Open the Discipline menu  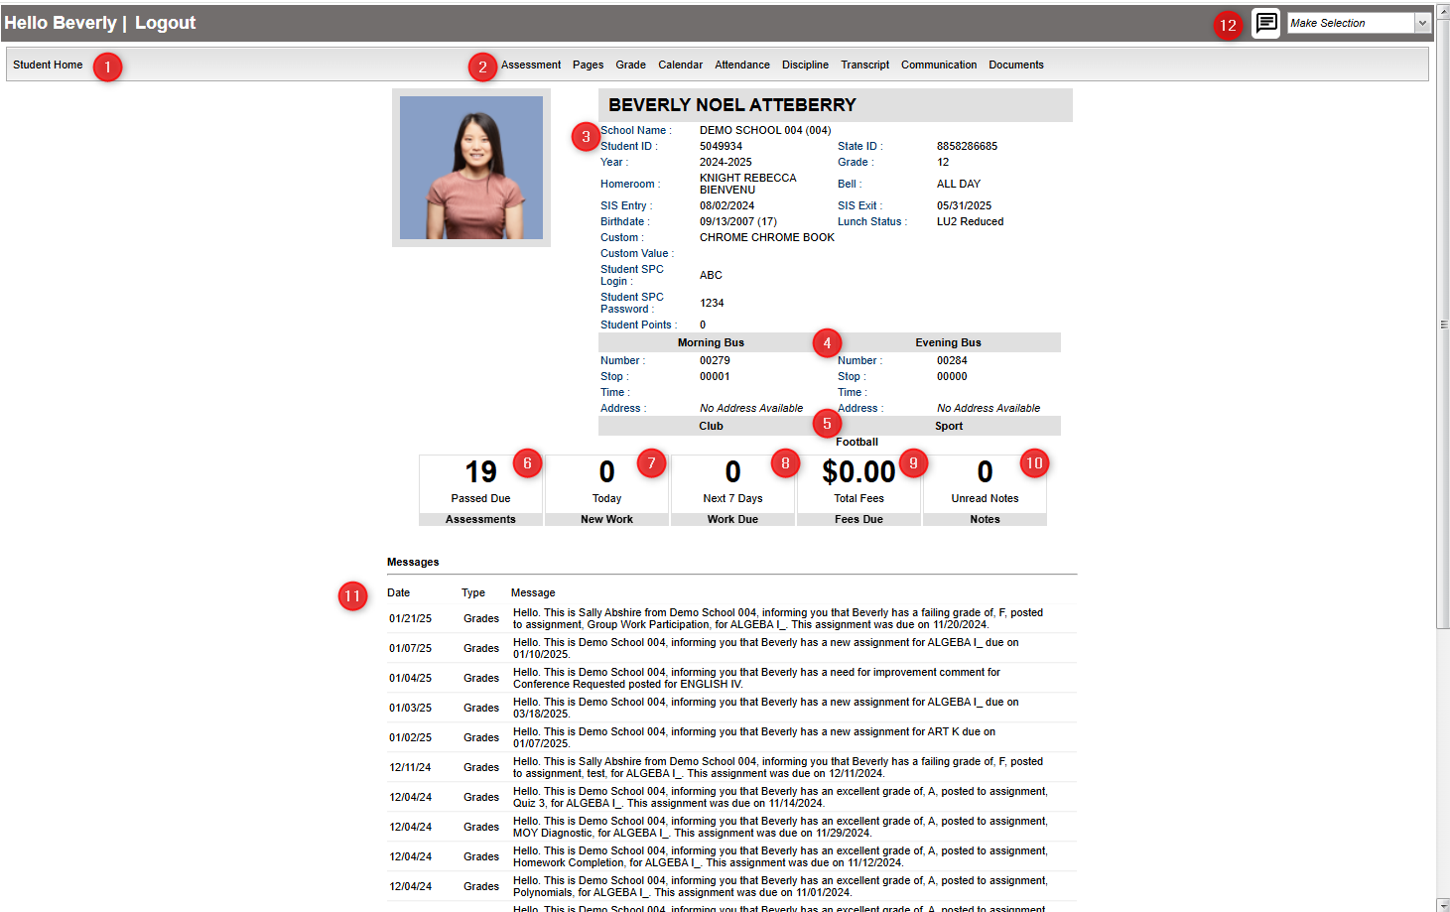(x=805, y=65)
